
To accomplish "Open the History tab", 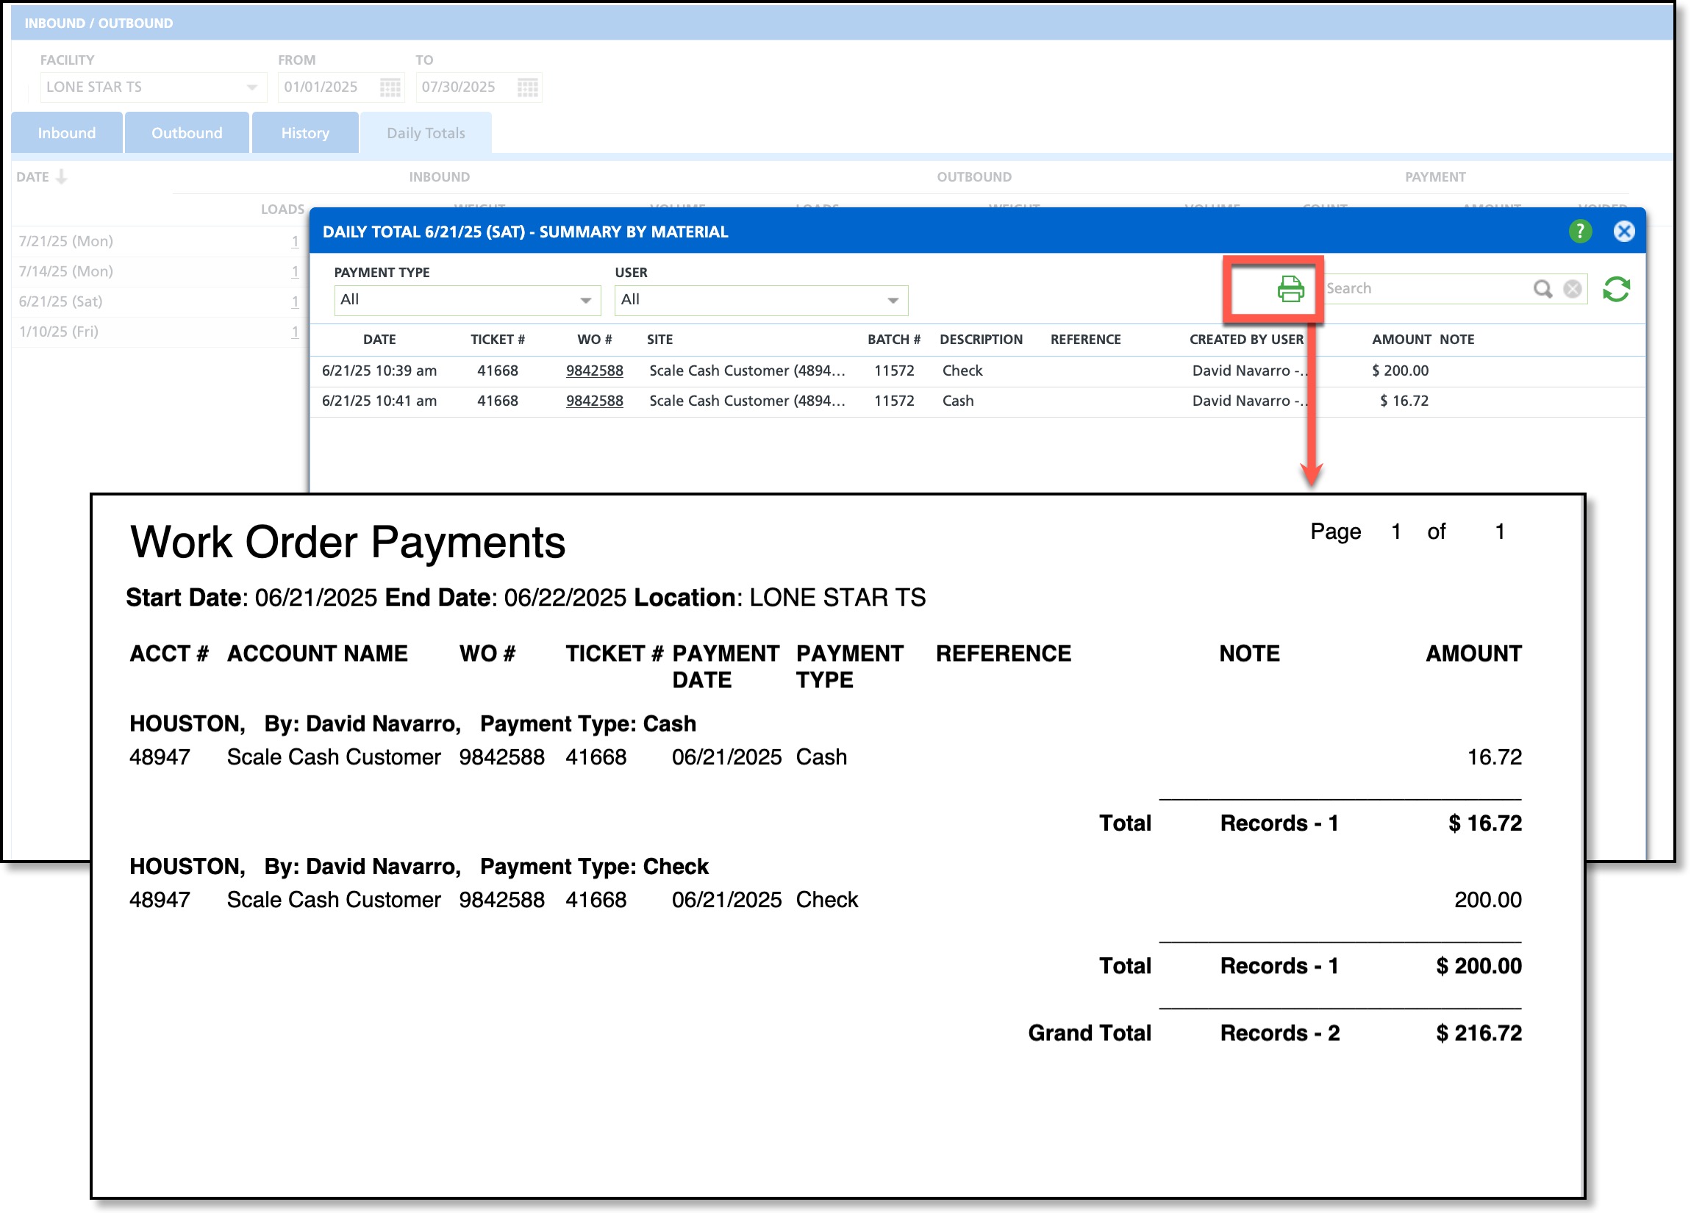I will pyautogui.click(x=304, y=133).
